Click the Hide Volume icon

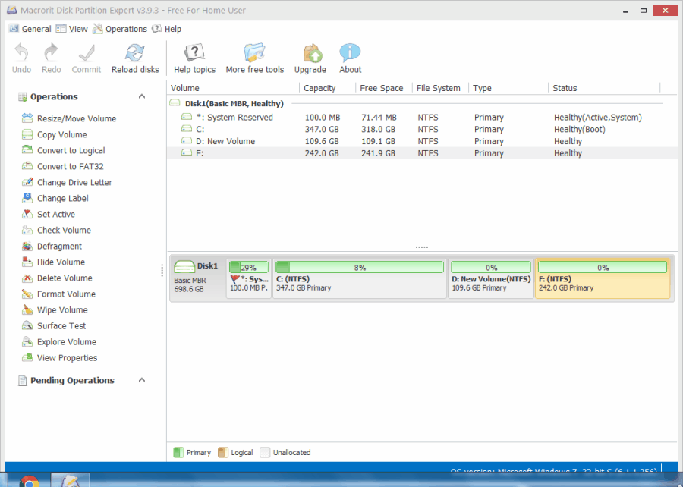[x=27, y=262]
